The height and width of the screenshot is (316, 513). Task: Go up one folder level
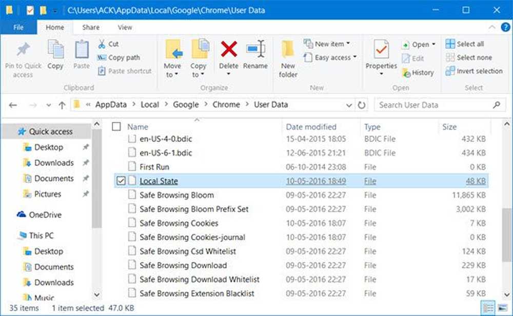[62, 105]
